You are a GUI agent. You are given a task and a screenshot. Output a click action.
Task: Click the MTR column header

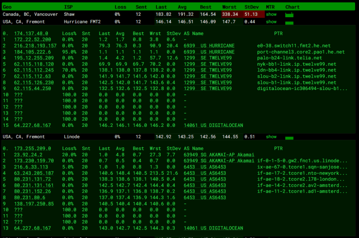(x=270, y=7)
